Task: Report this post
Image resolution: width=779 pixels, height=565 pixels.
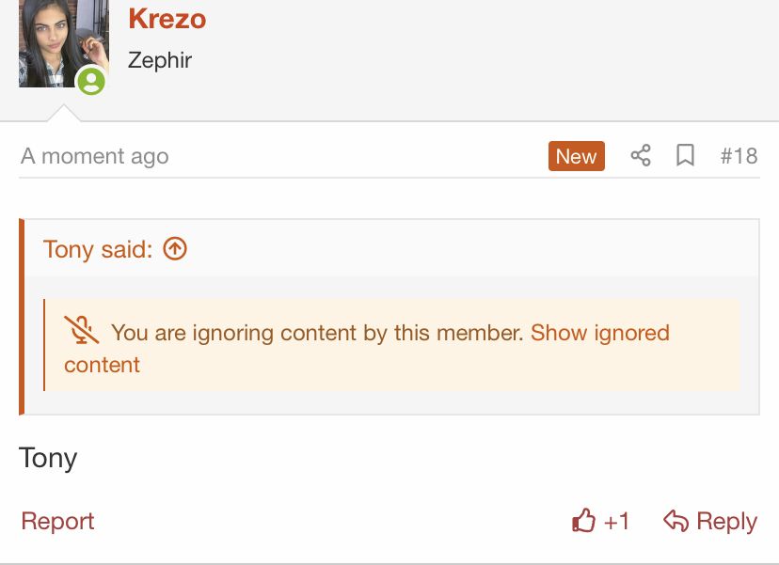Action: (57, 522)
